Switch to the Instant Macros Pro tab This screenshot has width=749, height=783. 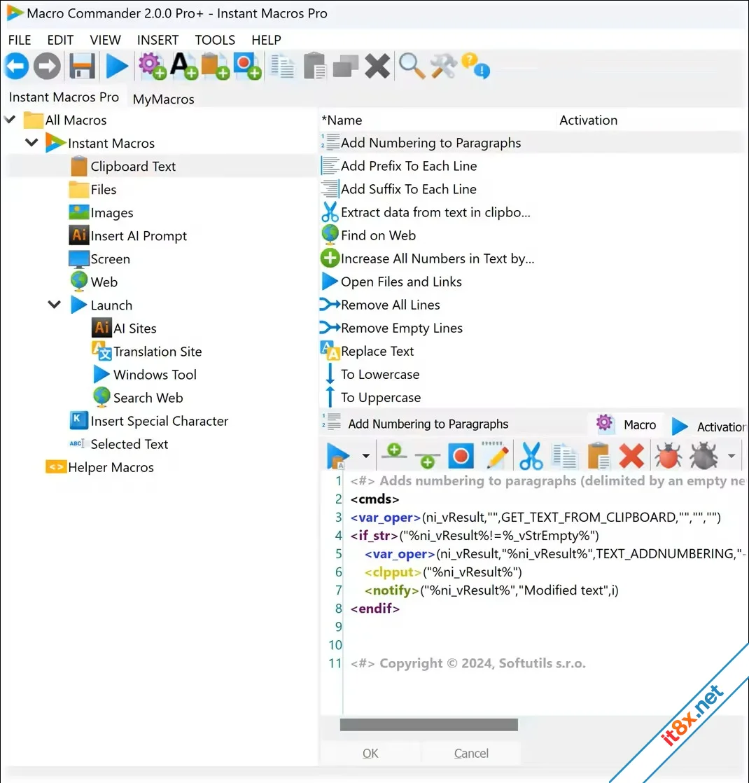tap(64, 97)
